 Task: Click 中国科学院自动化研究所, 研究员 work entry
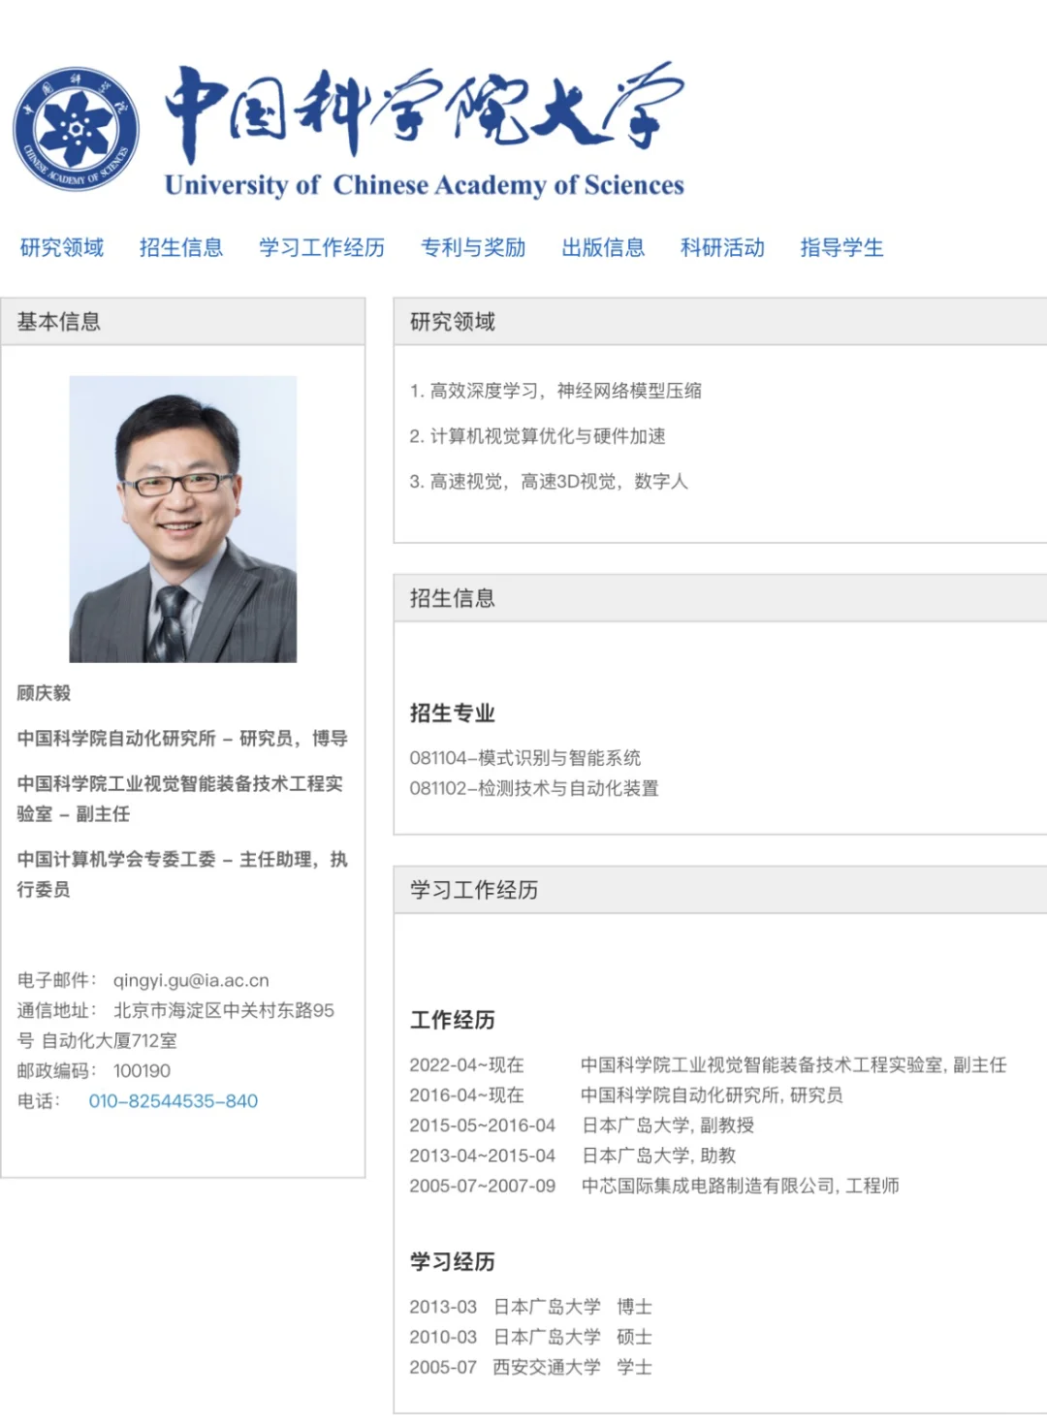[x=713, y=1094]
